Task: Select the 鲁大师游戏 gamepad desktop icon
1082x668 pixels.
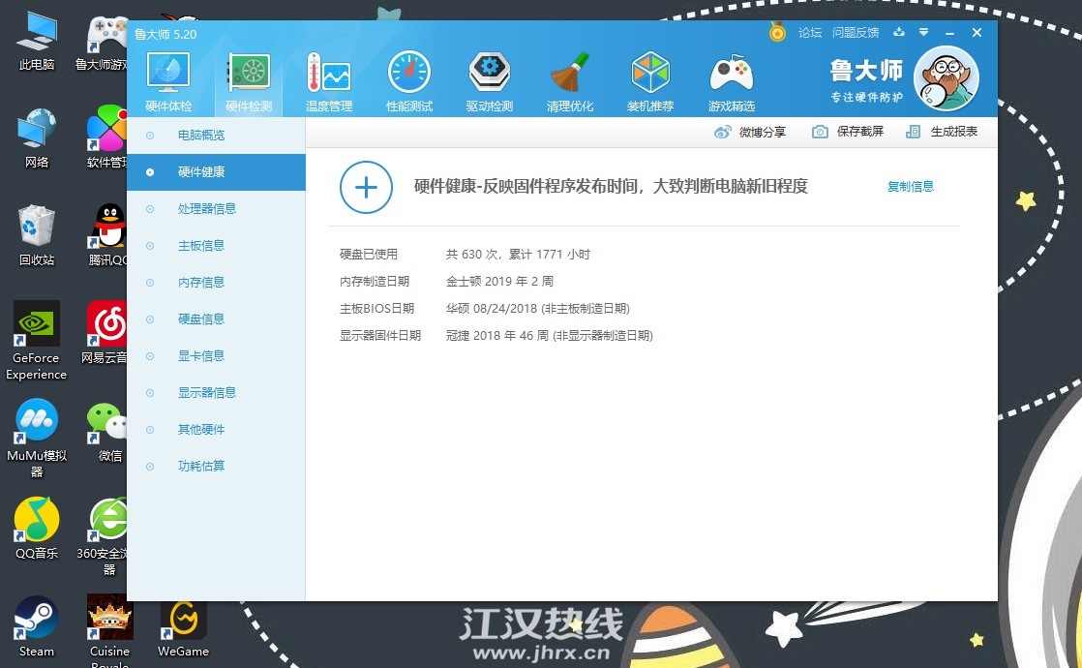Action: tap(102, 43)
